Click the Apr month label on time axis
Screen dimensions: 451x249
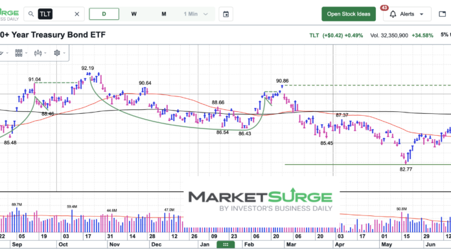tap(340, 244)
